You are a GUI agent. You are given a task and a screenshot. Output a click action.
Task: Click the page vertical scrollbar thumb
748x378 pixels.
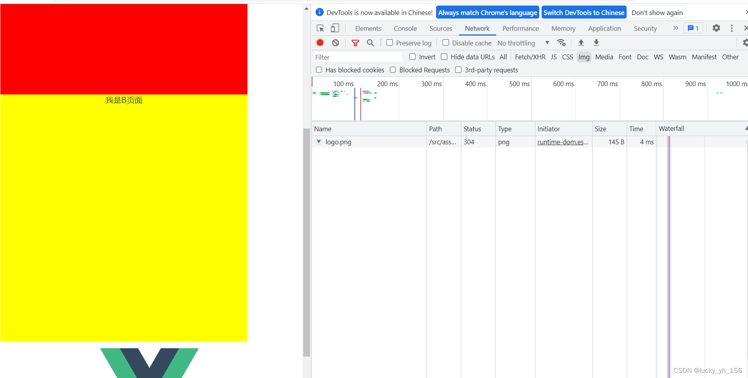(306, 242)
